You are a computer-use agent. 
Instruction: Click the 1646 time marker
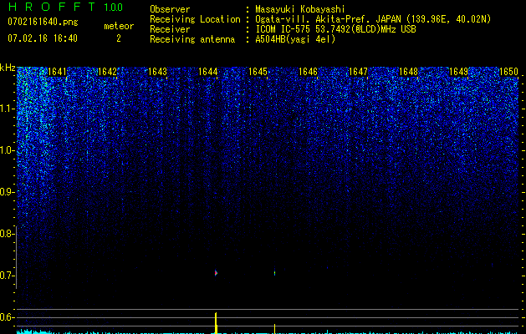point(308,72)
